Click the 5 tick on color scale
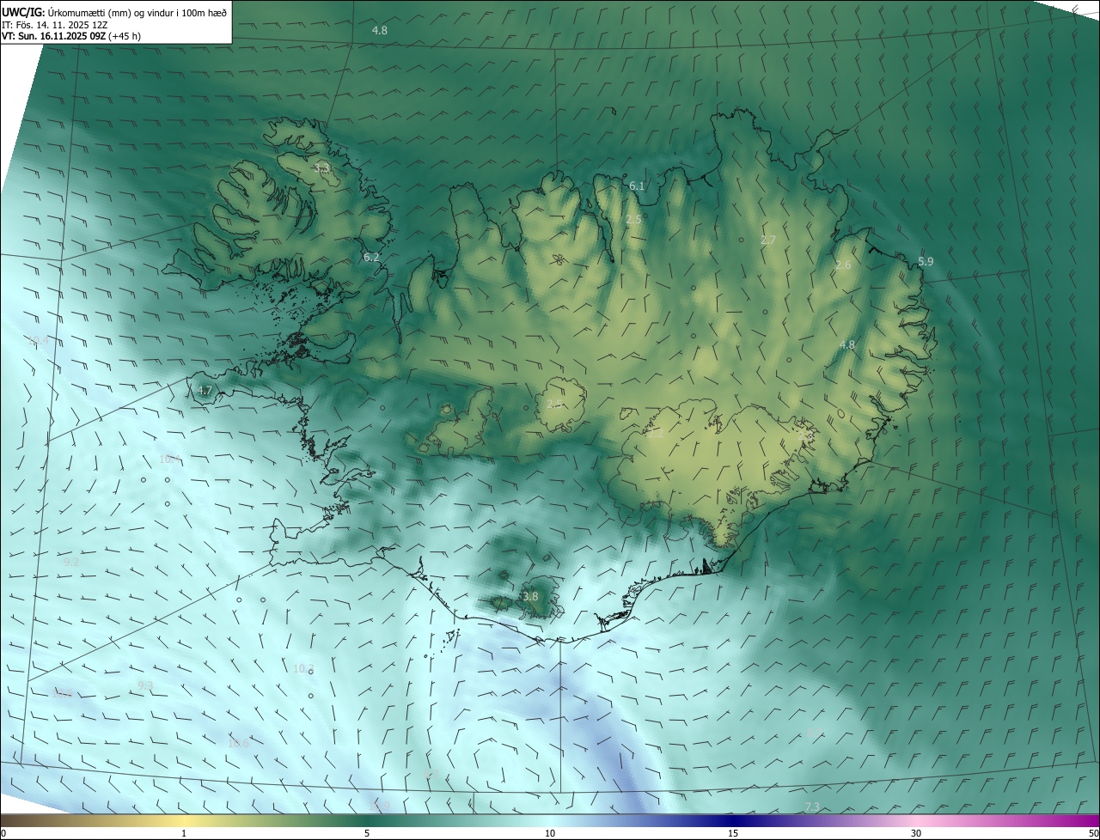1100x840 pixels. click(367, 833)
